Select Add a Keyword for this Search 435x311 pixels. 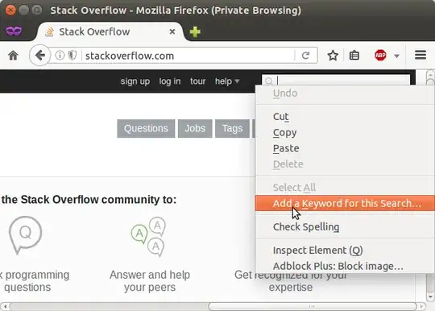click(345, 203)
